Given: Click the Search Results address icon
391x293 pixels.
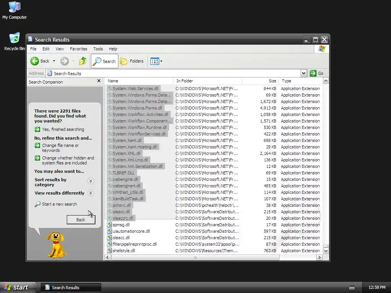Looking at the screenshot, I should point(50,73).
